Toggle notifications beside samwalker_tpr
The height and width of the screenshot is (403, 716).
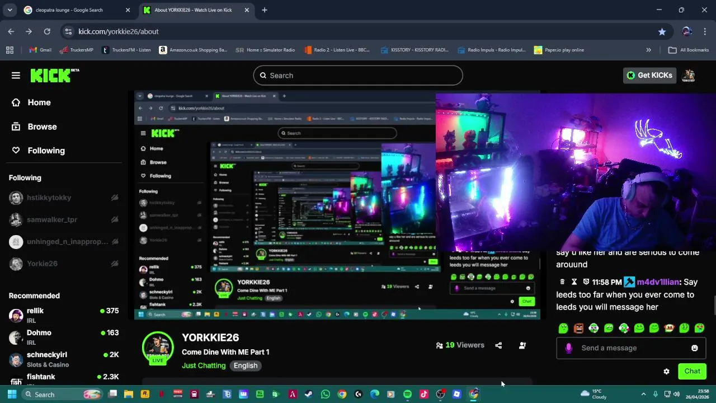115,220
